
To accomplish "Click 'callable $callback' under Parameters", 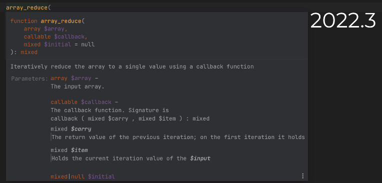I will click(81, 102).
